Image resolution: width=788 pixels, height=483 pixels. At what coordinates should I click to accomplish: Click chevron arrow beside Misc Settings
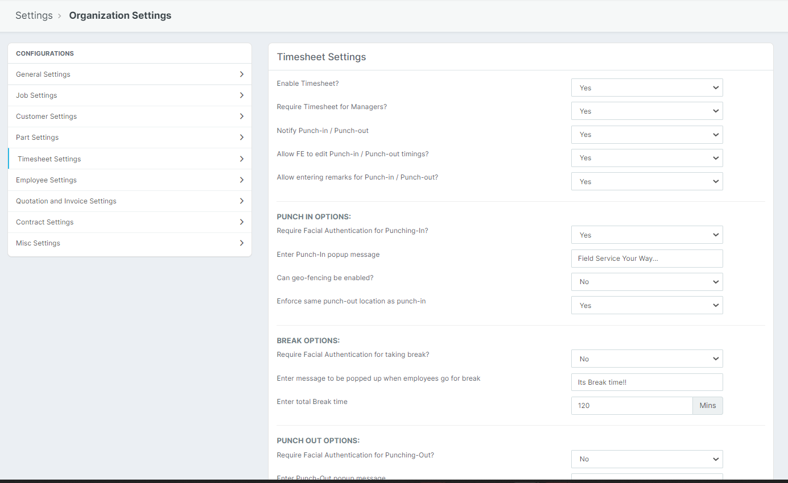pos(242,243)
